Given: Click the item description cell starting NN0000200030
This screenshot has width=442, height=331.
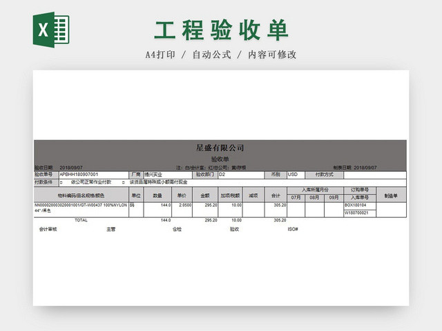Looking at the screenshot, I should [81, 210].
